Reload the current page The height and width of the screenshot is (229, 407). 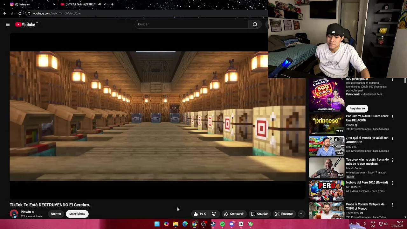[x=20, y=13]
